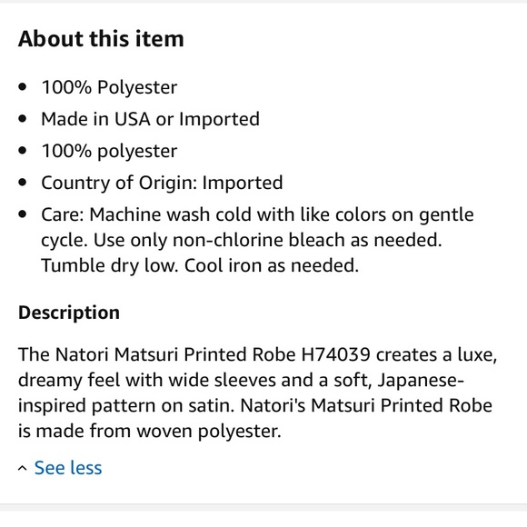Click the bullet dot beside first 100% Polyester
Screen dimensions: 527x527
coord(23,87)
